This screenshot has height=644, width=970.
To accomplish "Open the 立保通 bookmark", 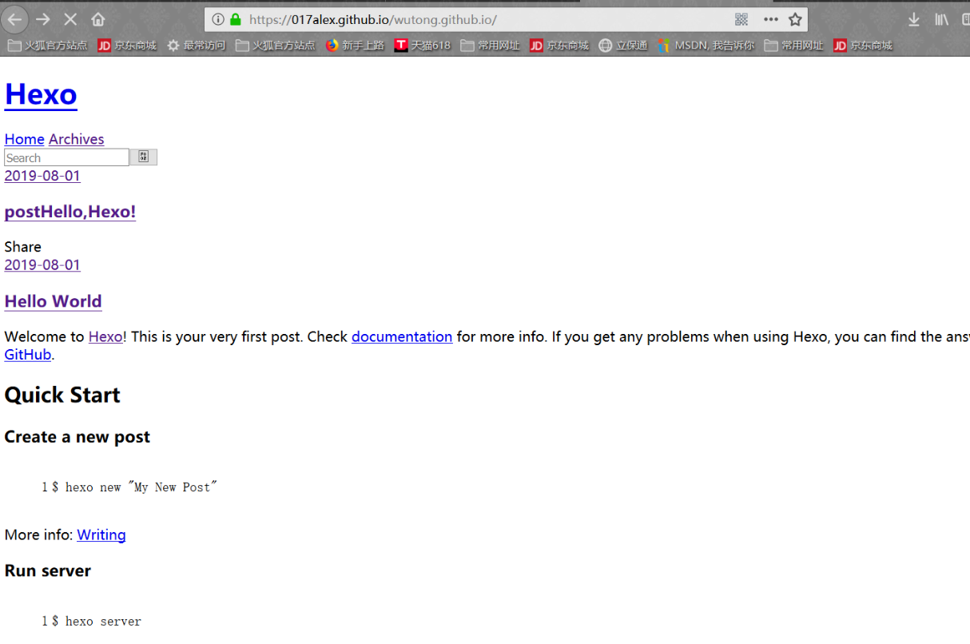I will 623,46.
